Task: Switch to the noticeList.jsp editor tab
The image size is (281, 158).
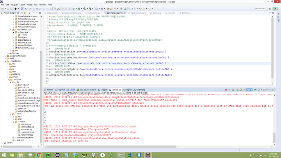Action: click(x=52, y=13)
